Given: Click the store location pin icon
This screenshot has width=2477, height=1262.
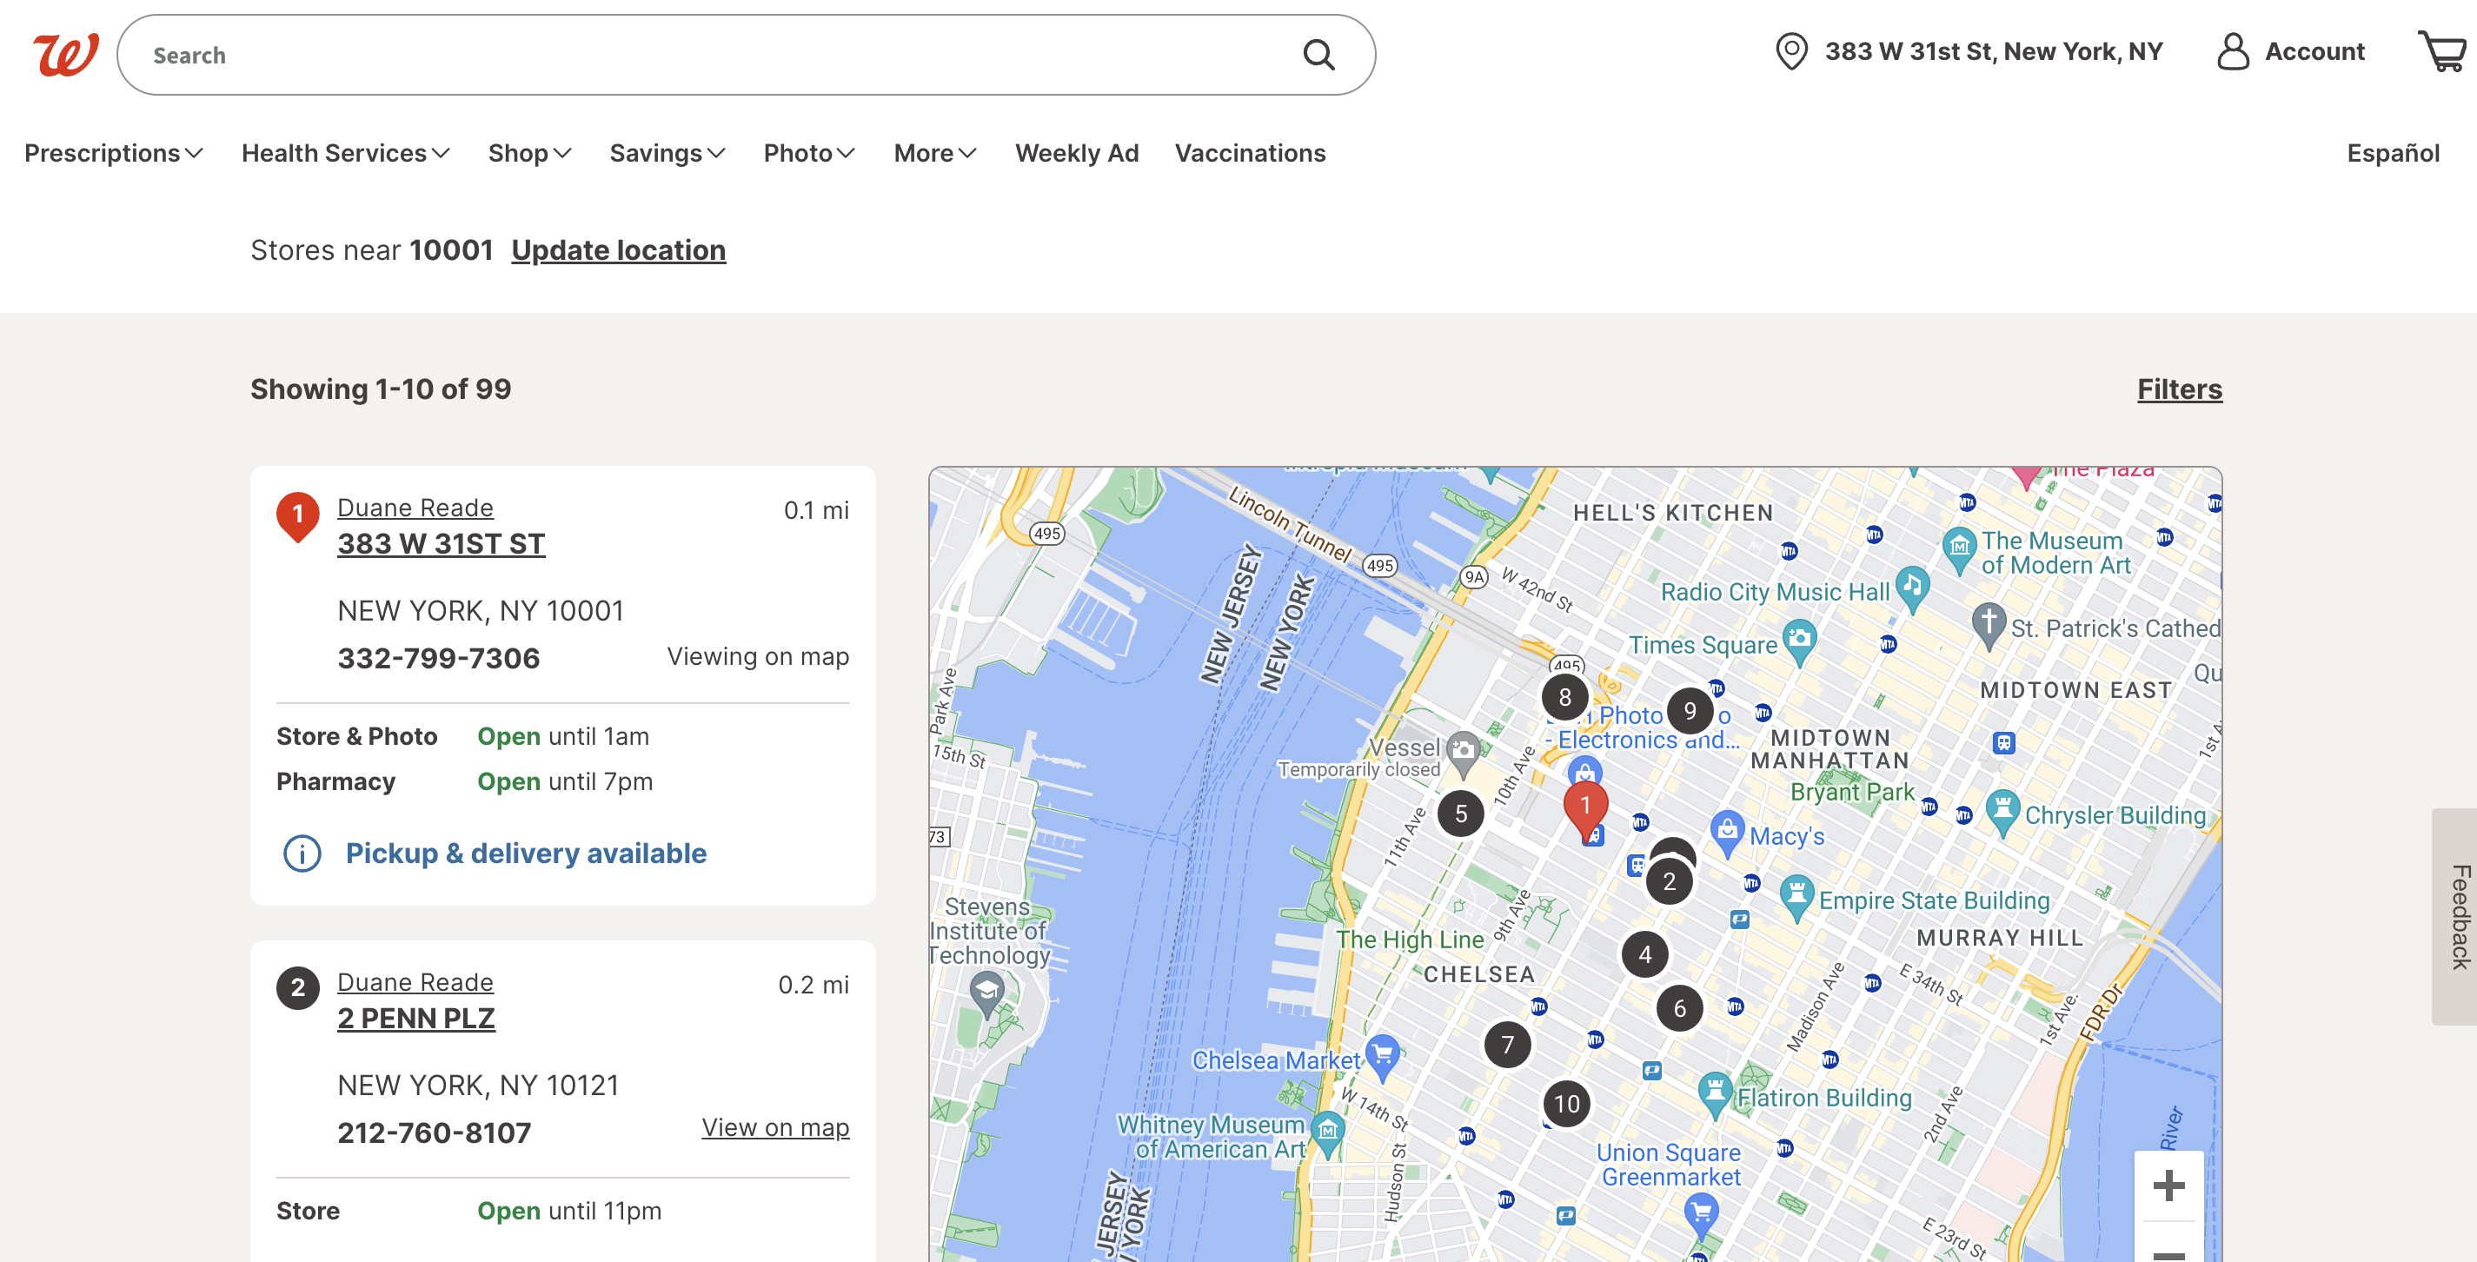Looking at the screenshot, I should pos(1791,51).
